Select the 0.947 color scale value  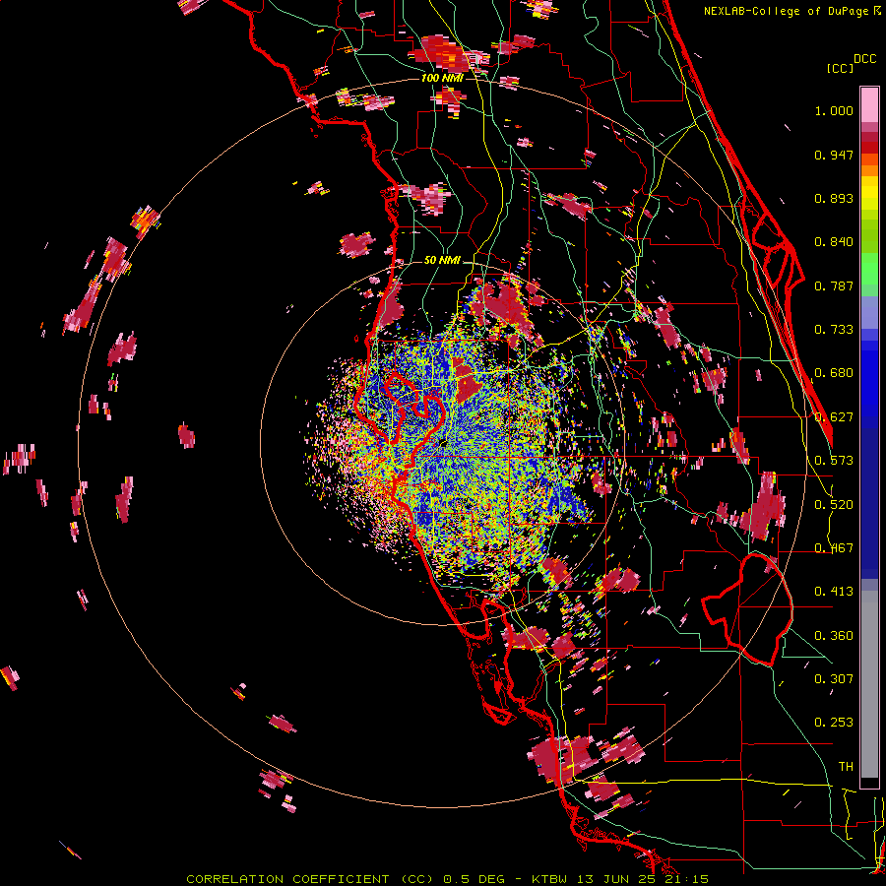tap(834, 155)
